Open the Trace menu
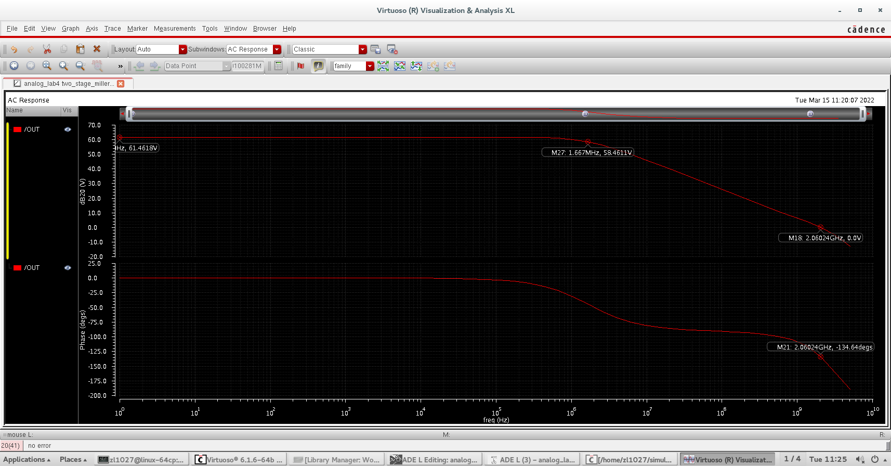 (112, 29)
